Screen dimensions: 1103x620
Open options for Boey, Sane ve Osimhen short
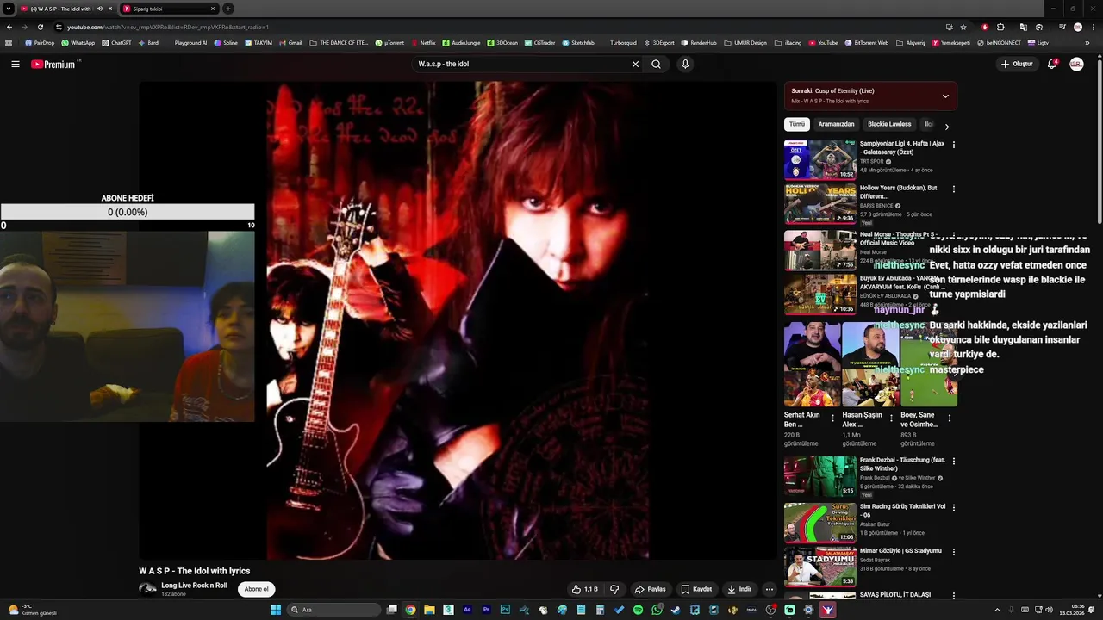pos(950,418)
